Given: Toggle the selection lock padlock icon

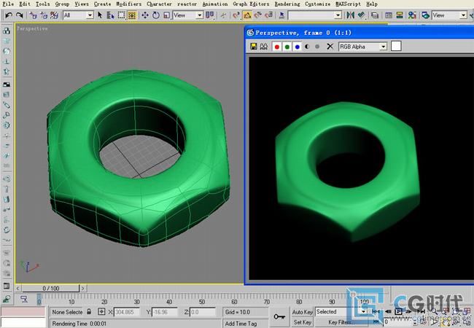Looking at the screenshot, I should (x=89, y=311).
